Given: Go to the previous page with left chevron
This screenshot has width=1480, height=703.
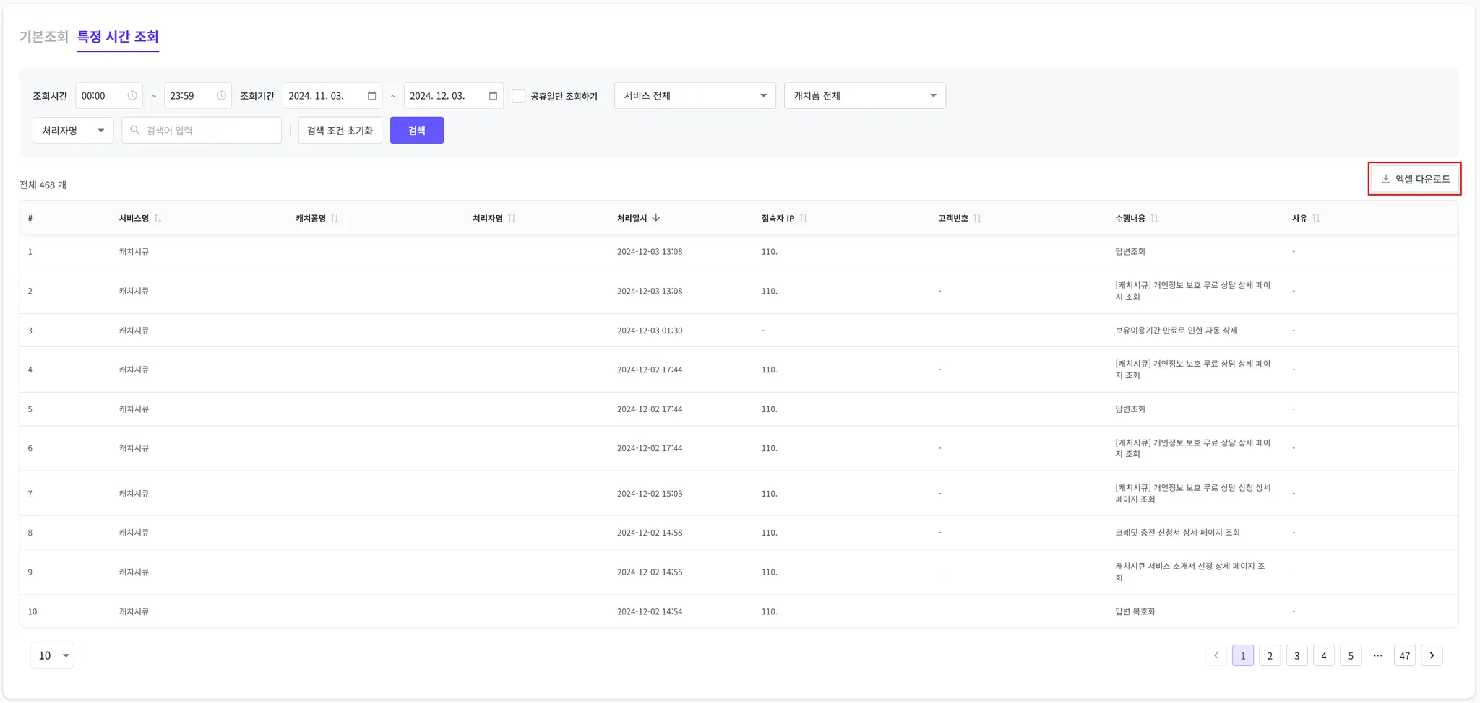Looking at the screenshot, I should pyautogui.click(x=1216, y=655).
